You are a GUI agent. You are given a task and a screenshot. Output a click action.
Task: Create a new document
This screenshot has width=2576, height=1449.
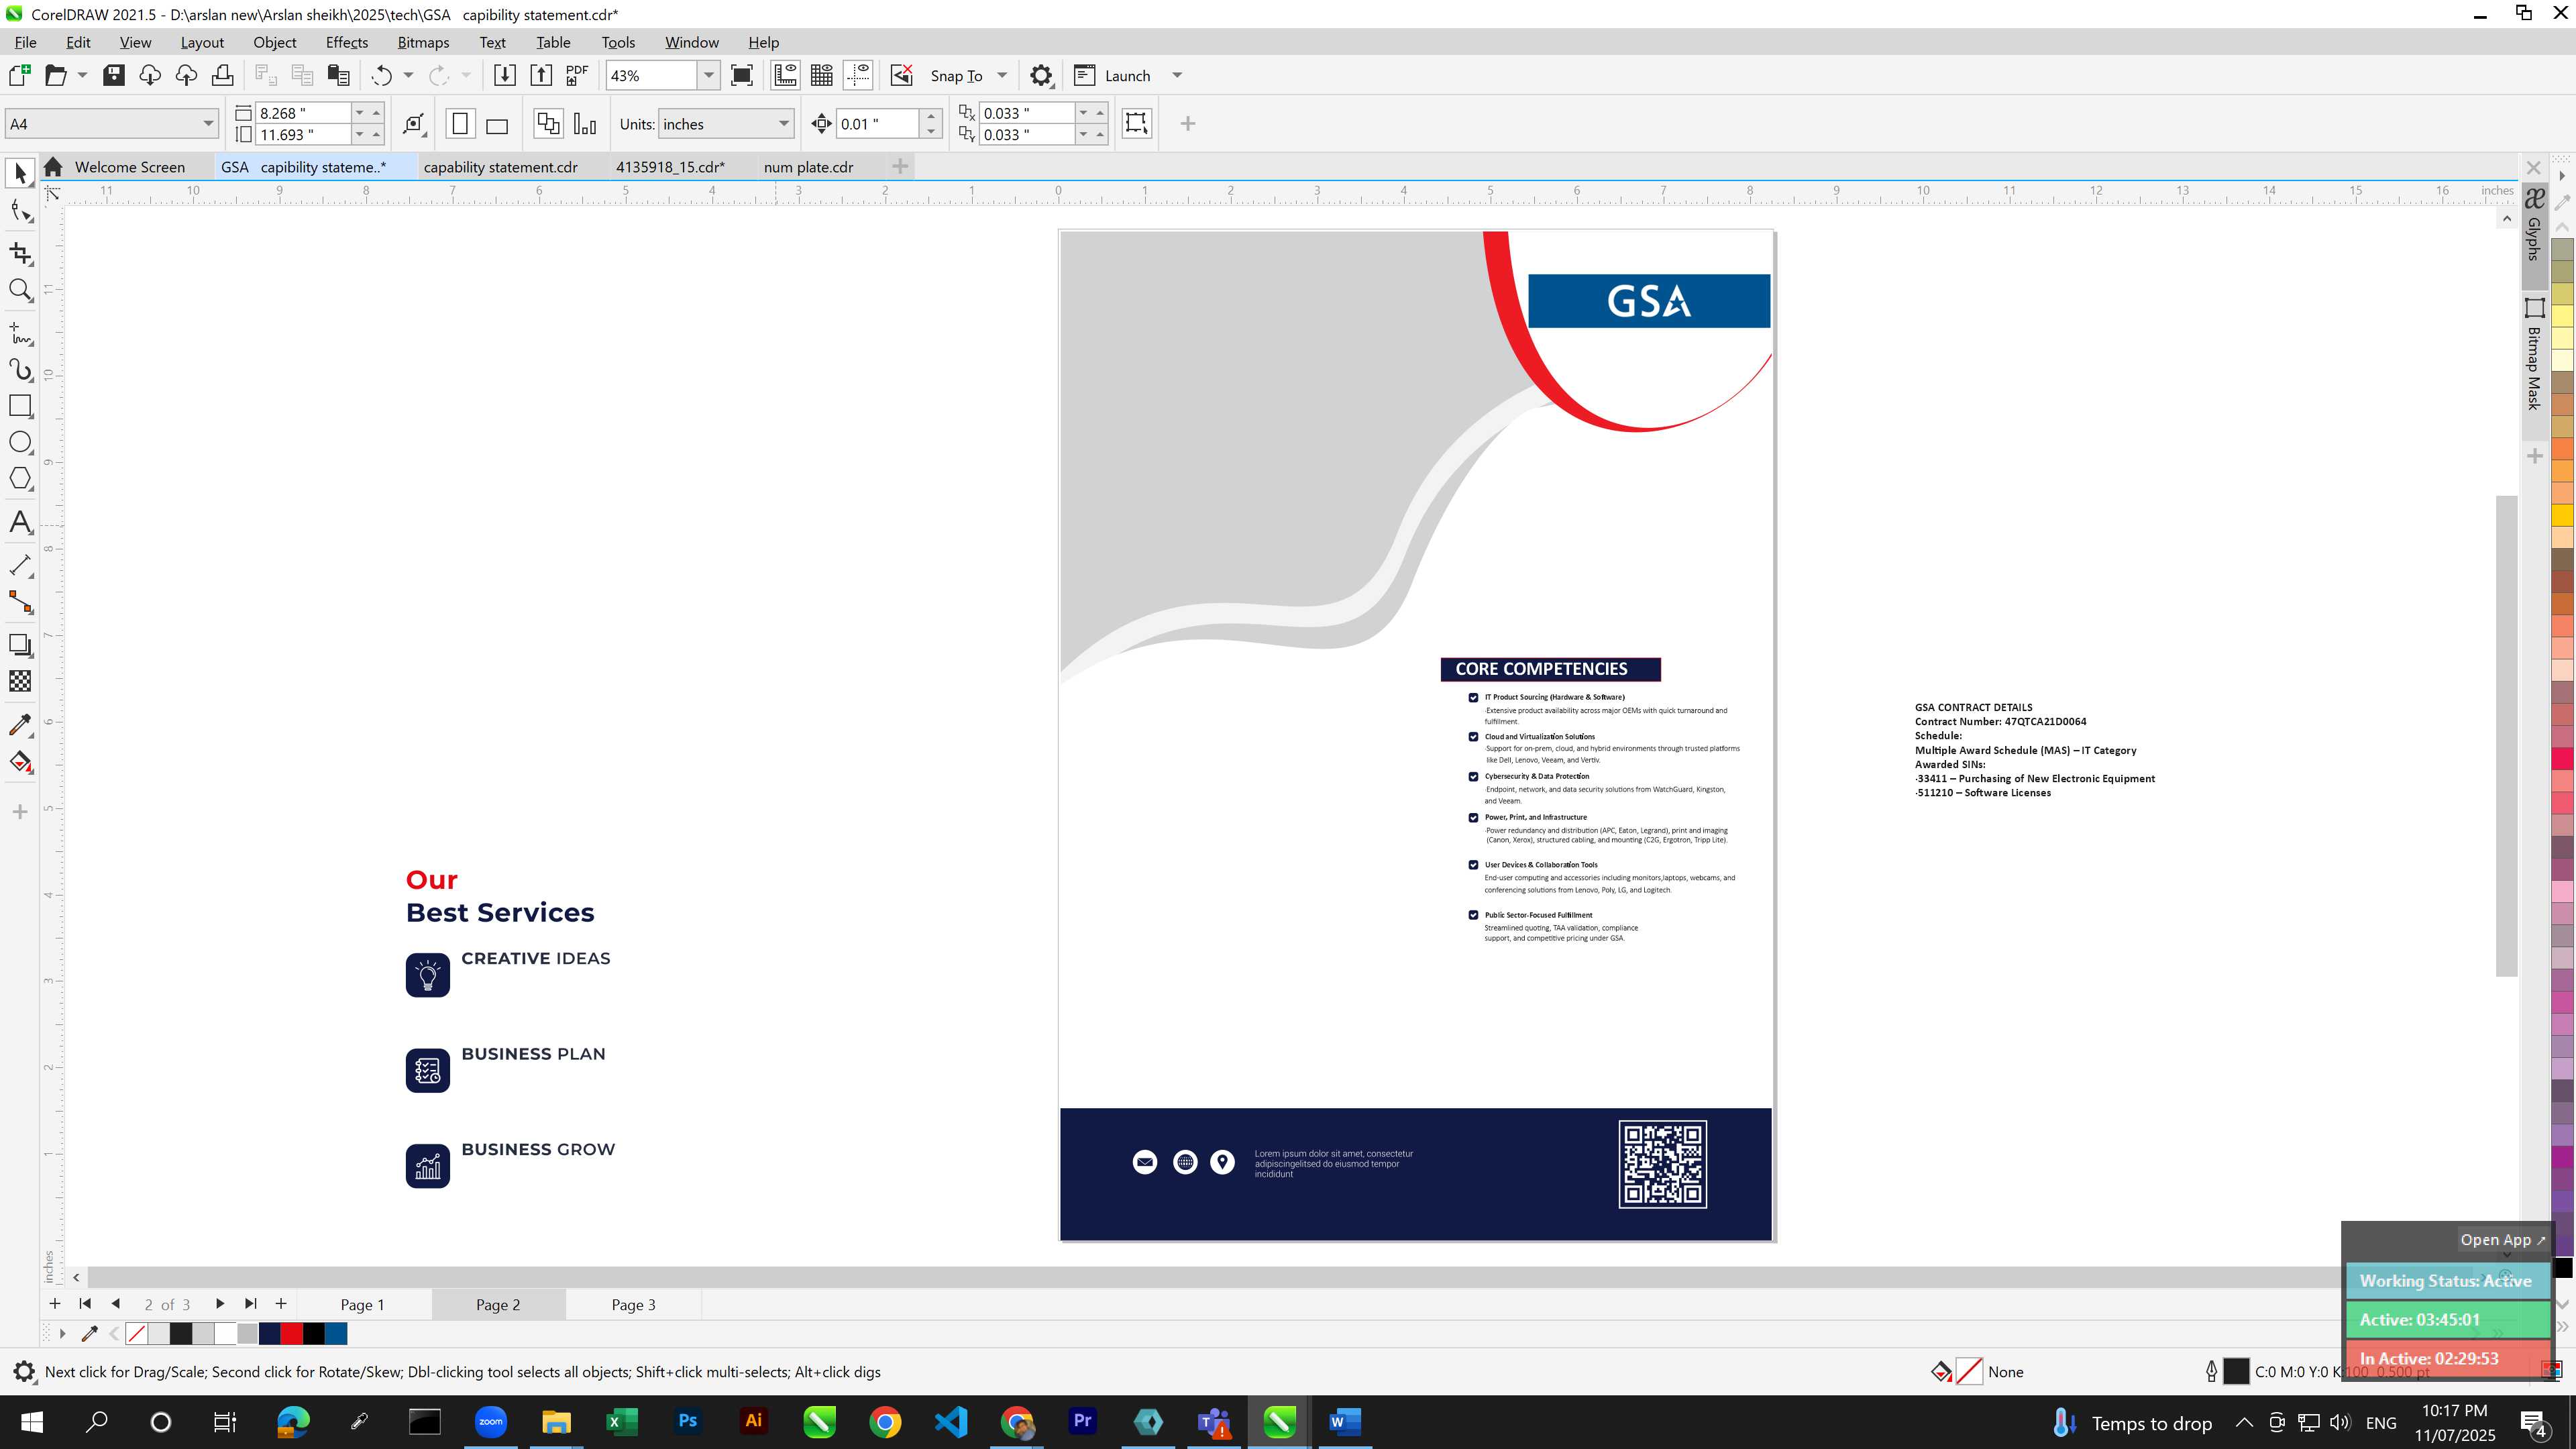pyautogui.click(x=19, y=76)
